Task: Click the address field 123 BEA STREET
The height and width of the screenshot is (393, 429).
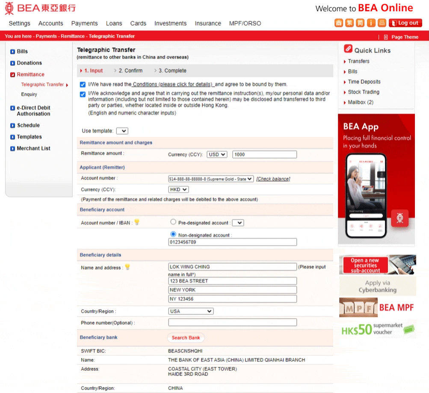Action: (x=233, y=281)
